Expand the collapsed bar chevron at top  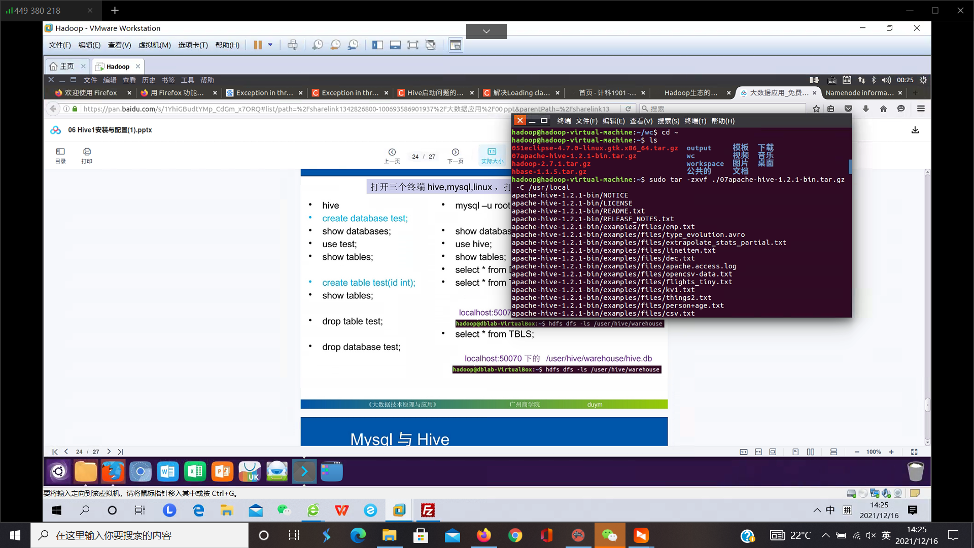point(486,31)
